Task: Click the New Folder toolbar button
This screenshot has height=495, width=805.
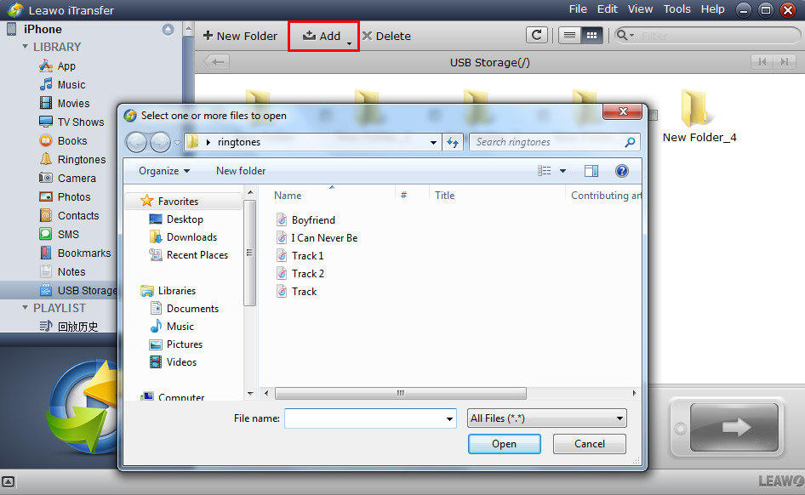Action: point(240,36)
